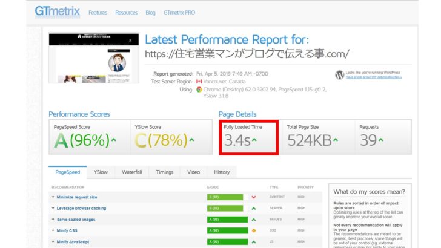
Task: Click the Total Page Size 524KB value
Action: point(310,140)
